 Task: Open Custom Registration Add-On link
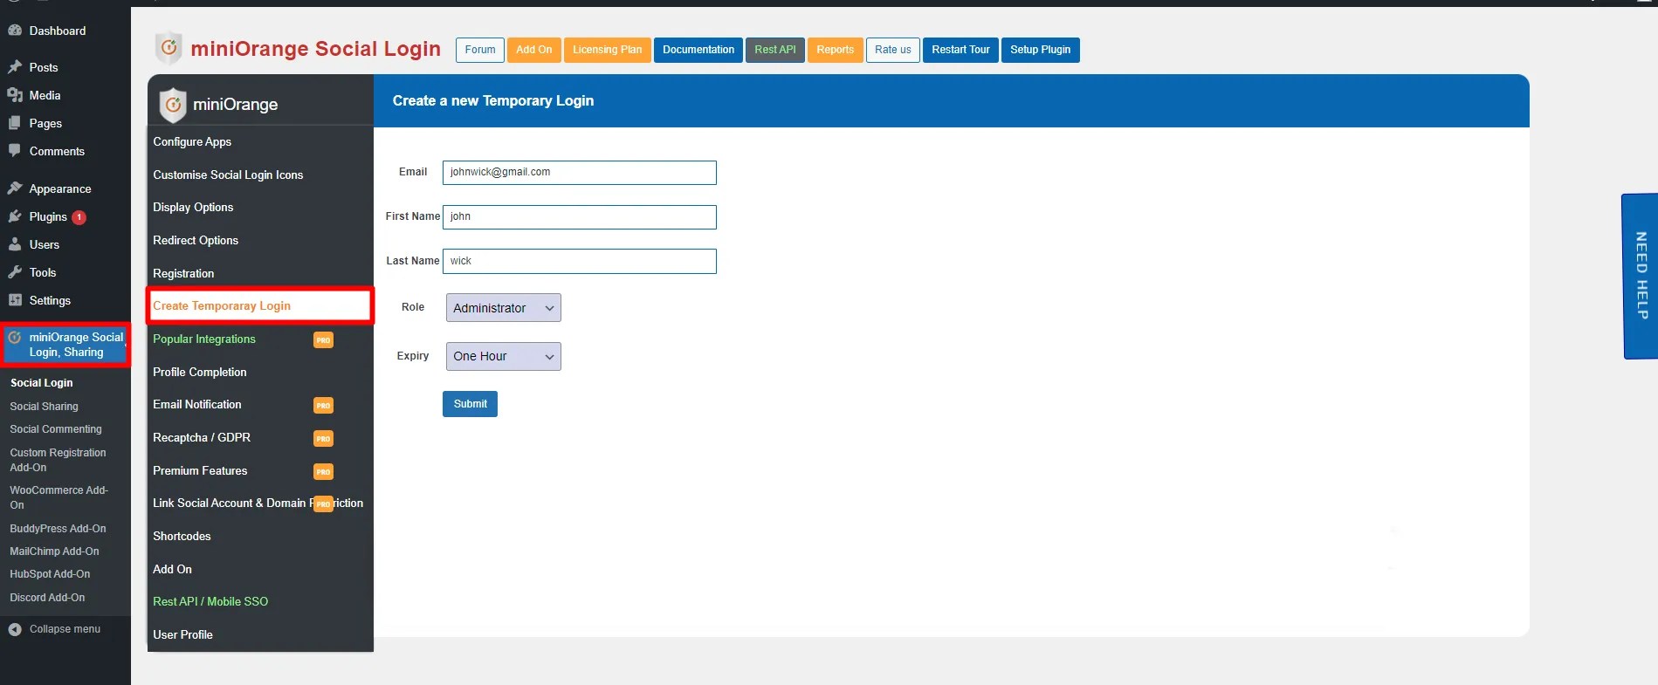(x=58, y=460)
